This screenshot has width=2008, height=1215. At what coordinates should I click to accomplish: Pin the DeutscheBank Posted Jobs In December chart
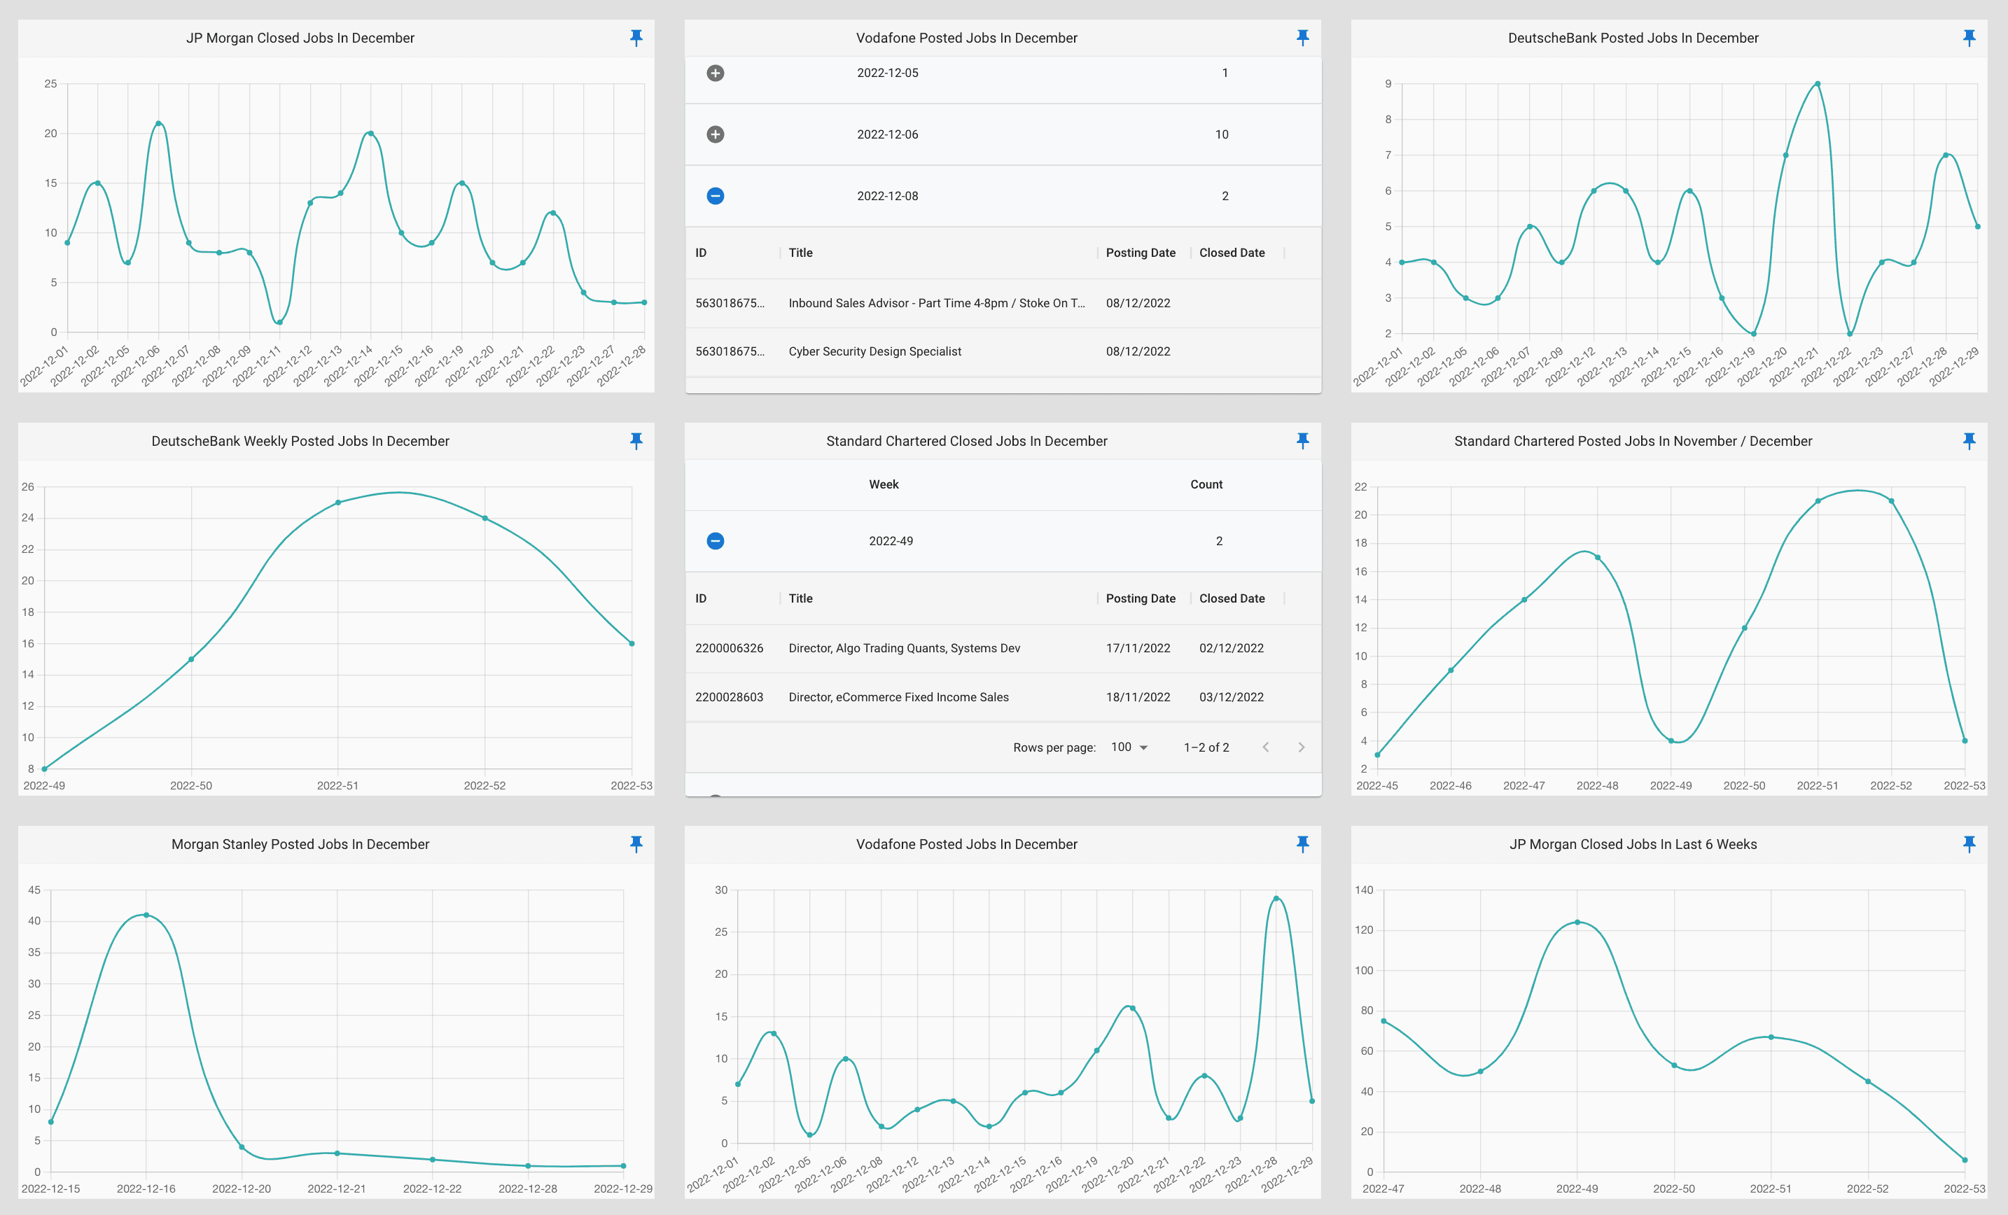point(1969,38)
